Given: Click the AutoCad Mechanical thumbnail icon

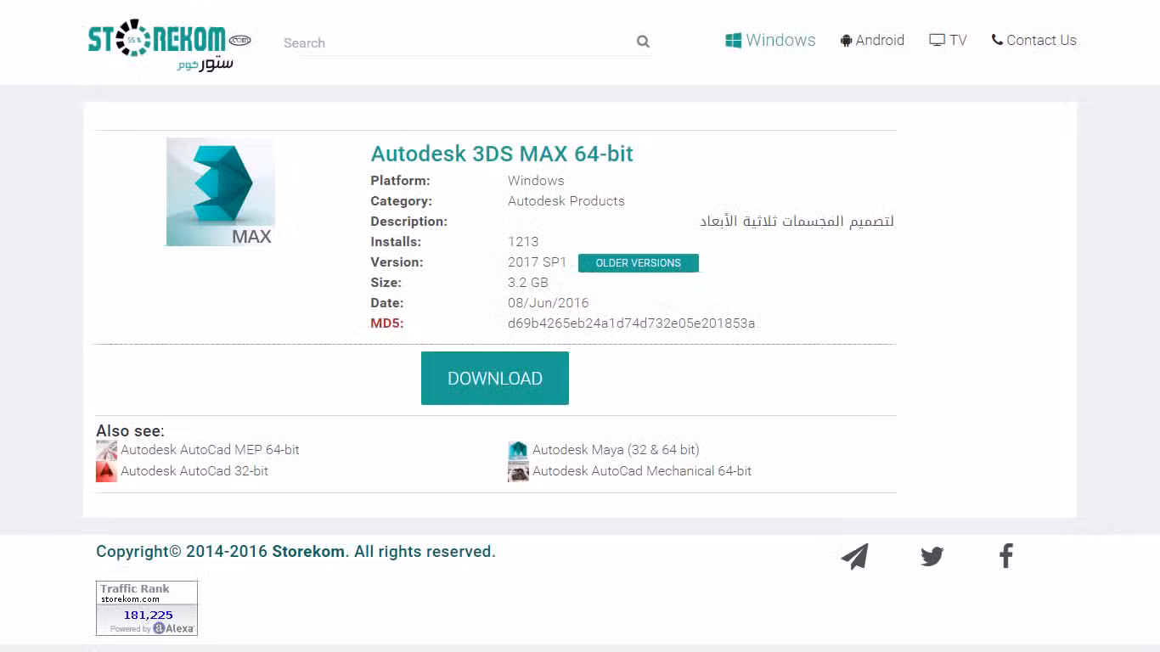Looking at the screenshot, I should coord(518,471).
